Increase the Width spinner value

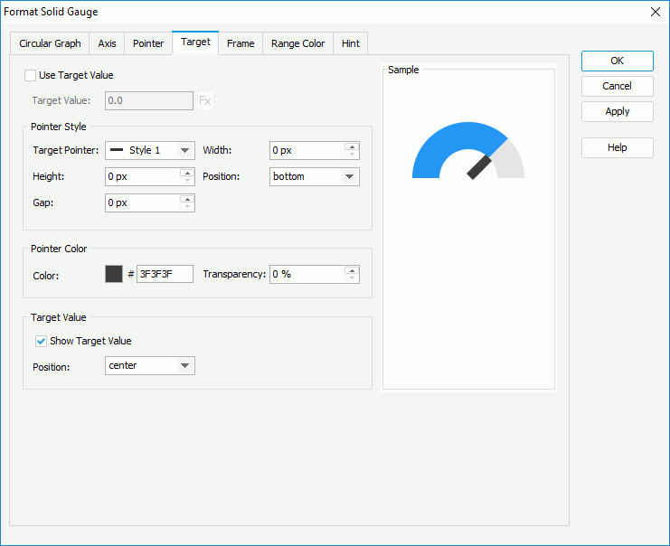[352, 146]
